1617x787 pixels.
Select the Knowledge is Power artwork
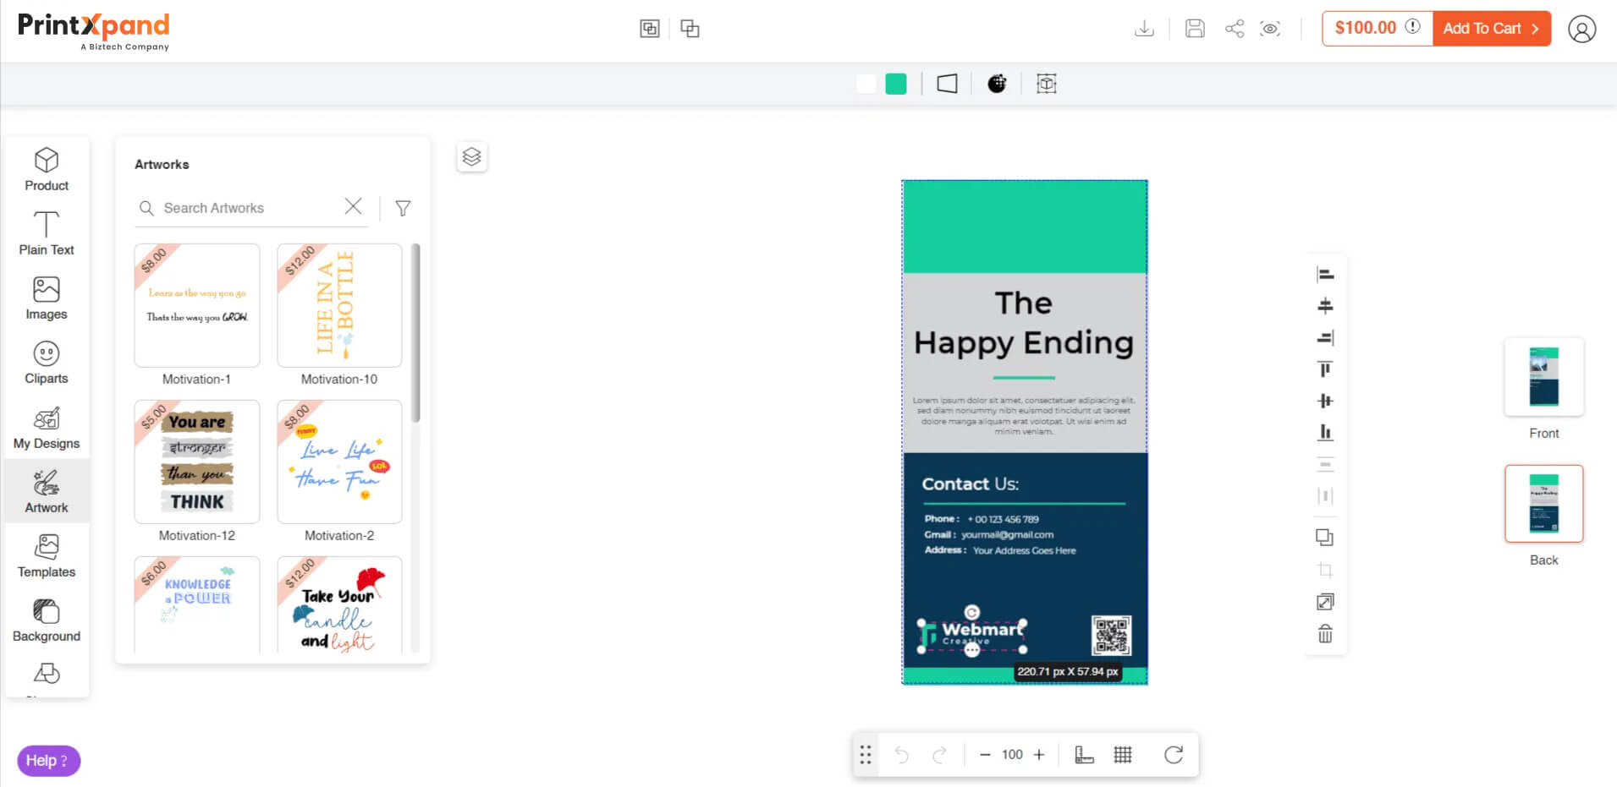(x=197, y=604)
